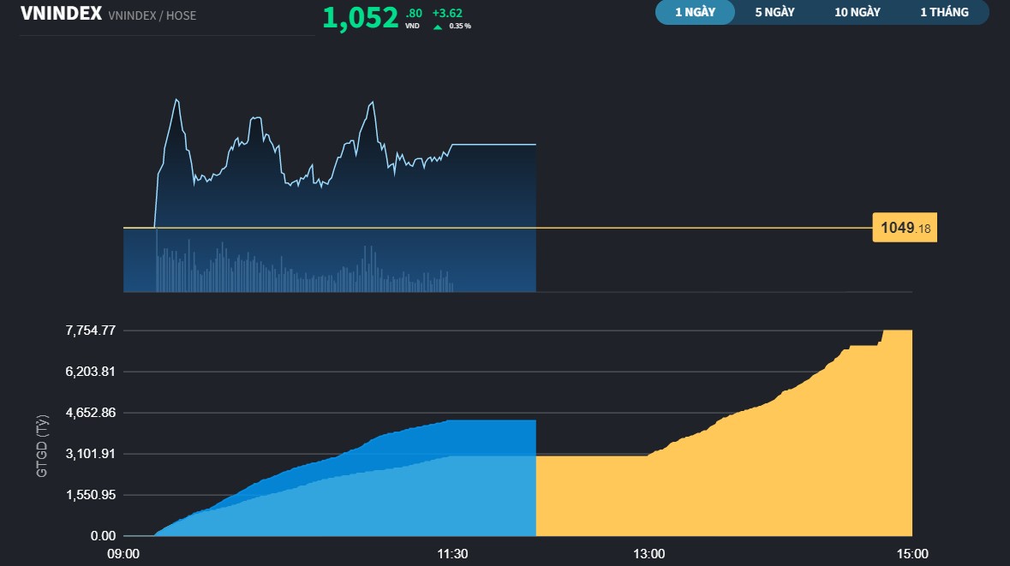Open the 10 NGÀY chart view

point(857,12)
